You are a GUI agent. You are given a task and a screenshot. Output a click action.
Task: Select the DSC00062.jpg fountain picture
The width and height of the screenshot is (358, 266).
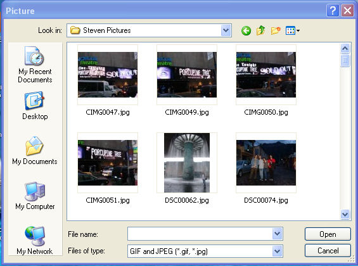[187, 163]
